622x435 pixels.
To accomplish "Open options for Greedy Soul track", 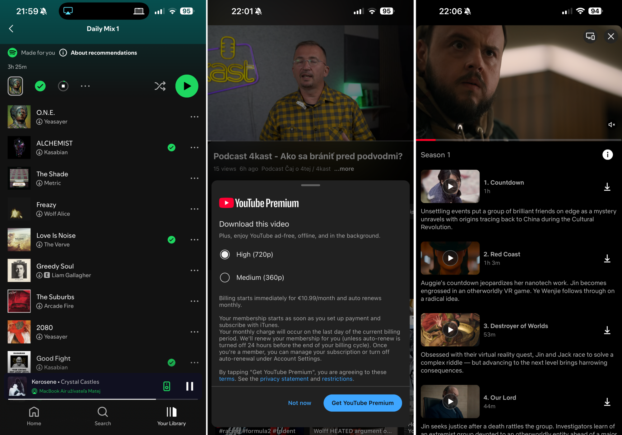I will 194,270.
